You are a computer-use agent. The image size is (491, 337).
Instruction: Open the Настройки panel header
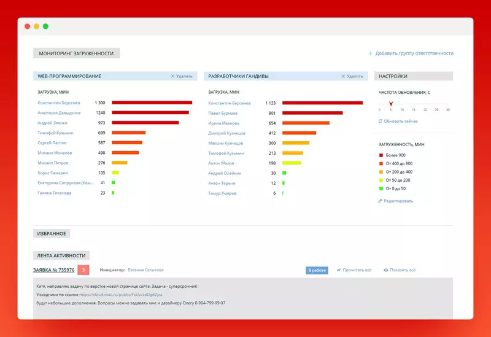393,76
